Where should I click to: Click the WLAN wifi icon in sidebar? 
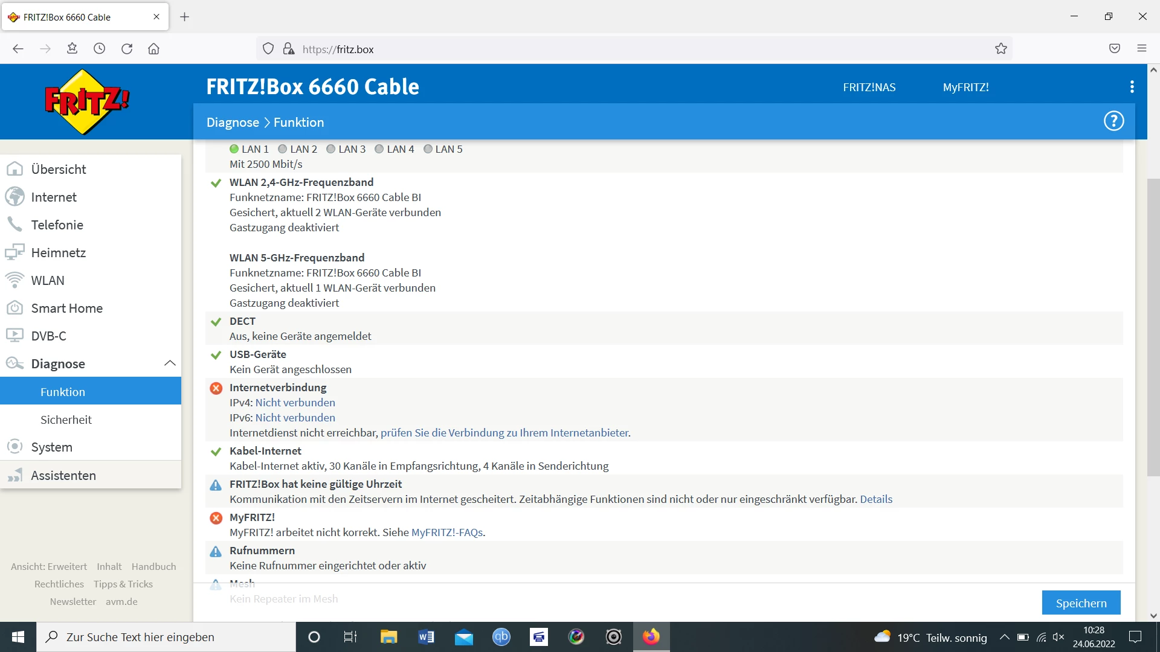click(x=14, y=280)
